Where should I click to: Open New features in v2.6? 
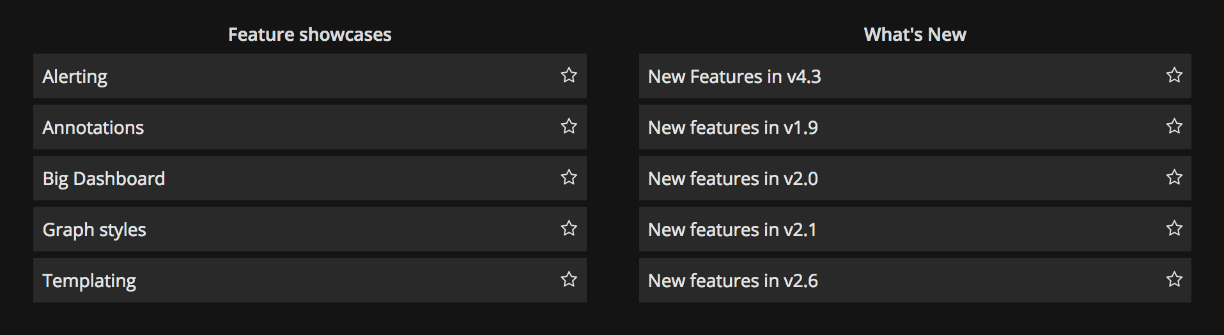click(733, 281)
